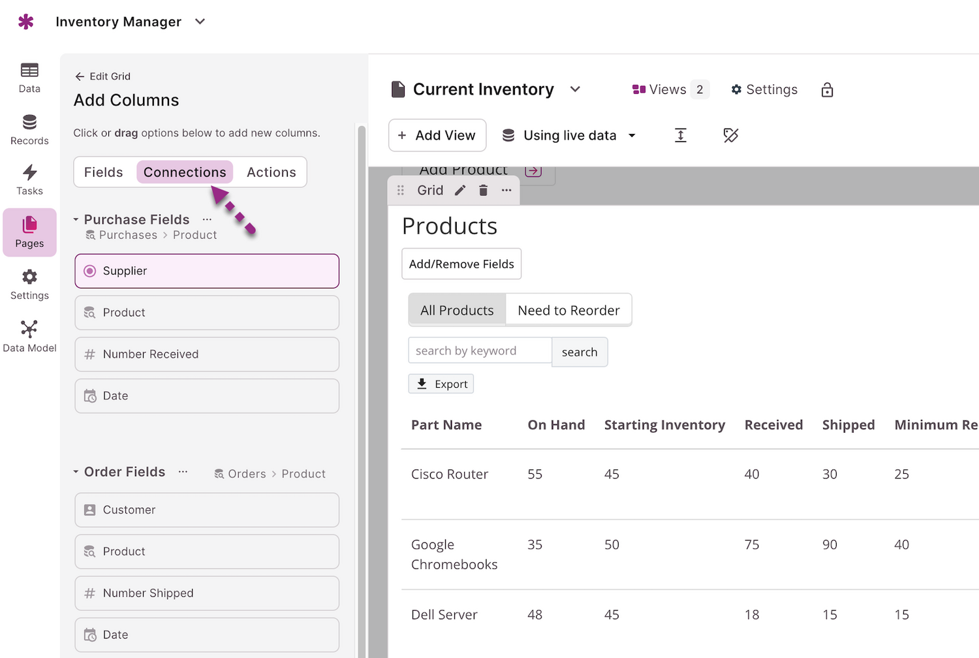Open Grid more options ellipsis
Image resolution: width=979 pixels, height=658 pixels.
tap(506, 190)
